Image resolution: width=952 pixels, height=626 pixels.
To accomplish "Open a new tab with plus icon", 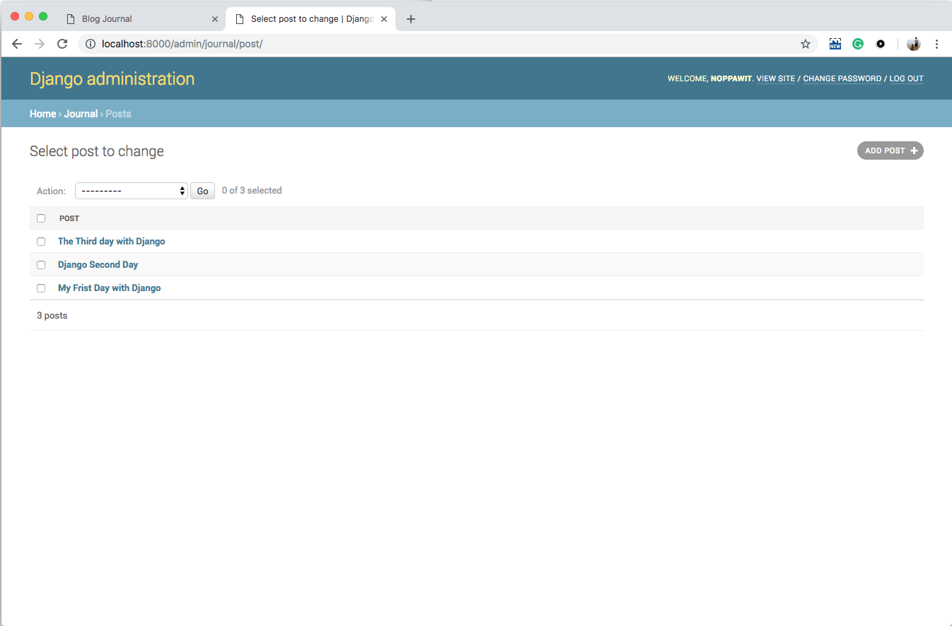I will coord(411,19).
